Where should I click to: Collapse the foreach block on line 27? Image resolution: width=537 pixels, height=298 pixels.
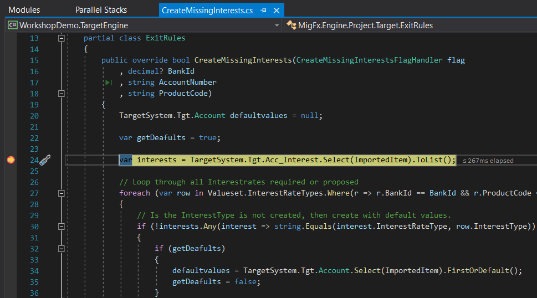(62, 193)
